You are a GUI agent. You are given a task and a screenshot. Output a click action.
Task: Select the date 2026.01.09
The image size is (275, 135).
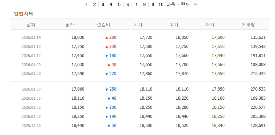pos(31,65)
